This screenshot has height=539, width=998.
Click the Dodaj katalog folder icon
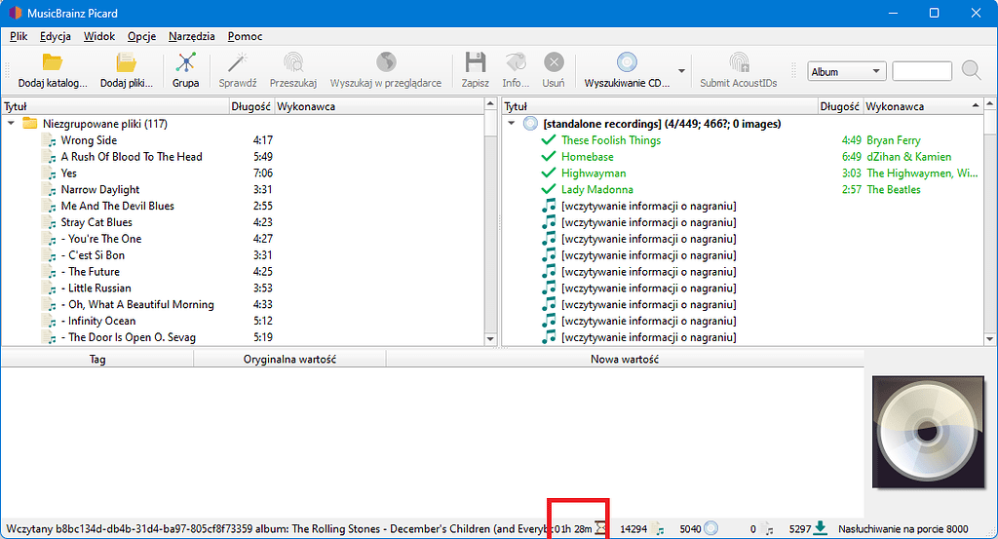(x=53, y=62)
